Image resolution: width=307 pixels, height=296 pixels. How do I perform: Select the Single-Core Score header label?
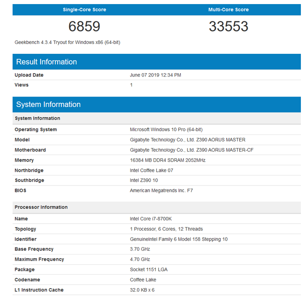pos(84,9)
